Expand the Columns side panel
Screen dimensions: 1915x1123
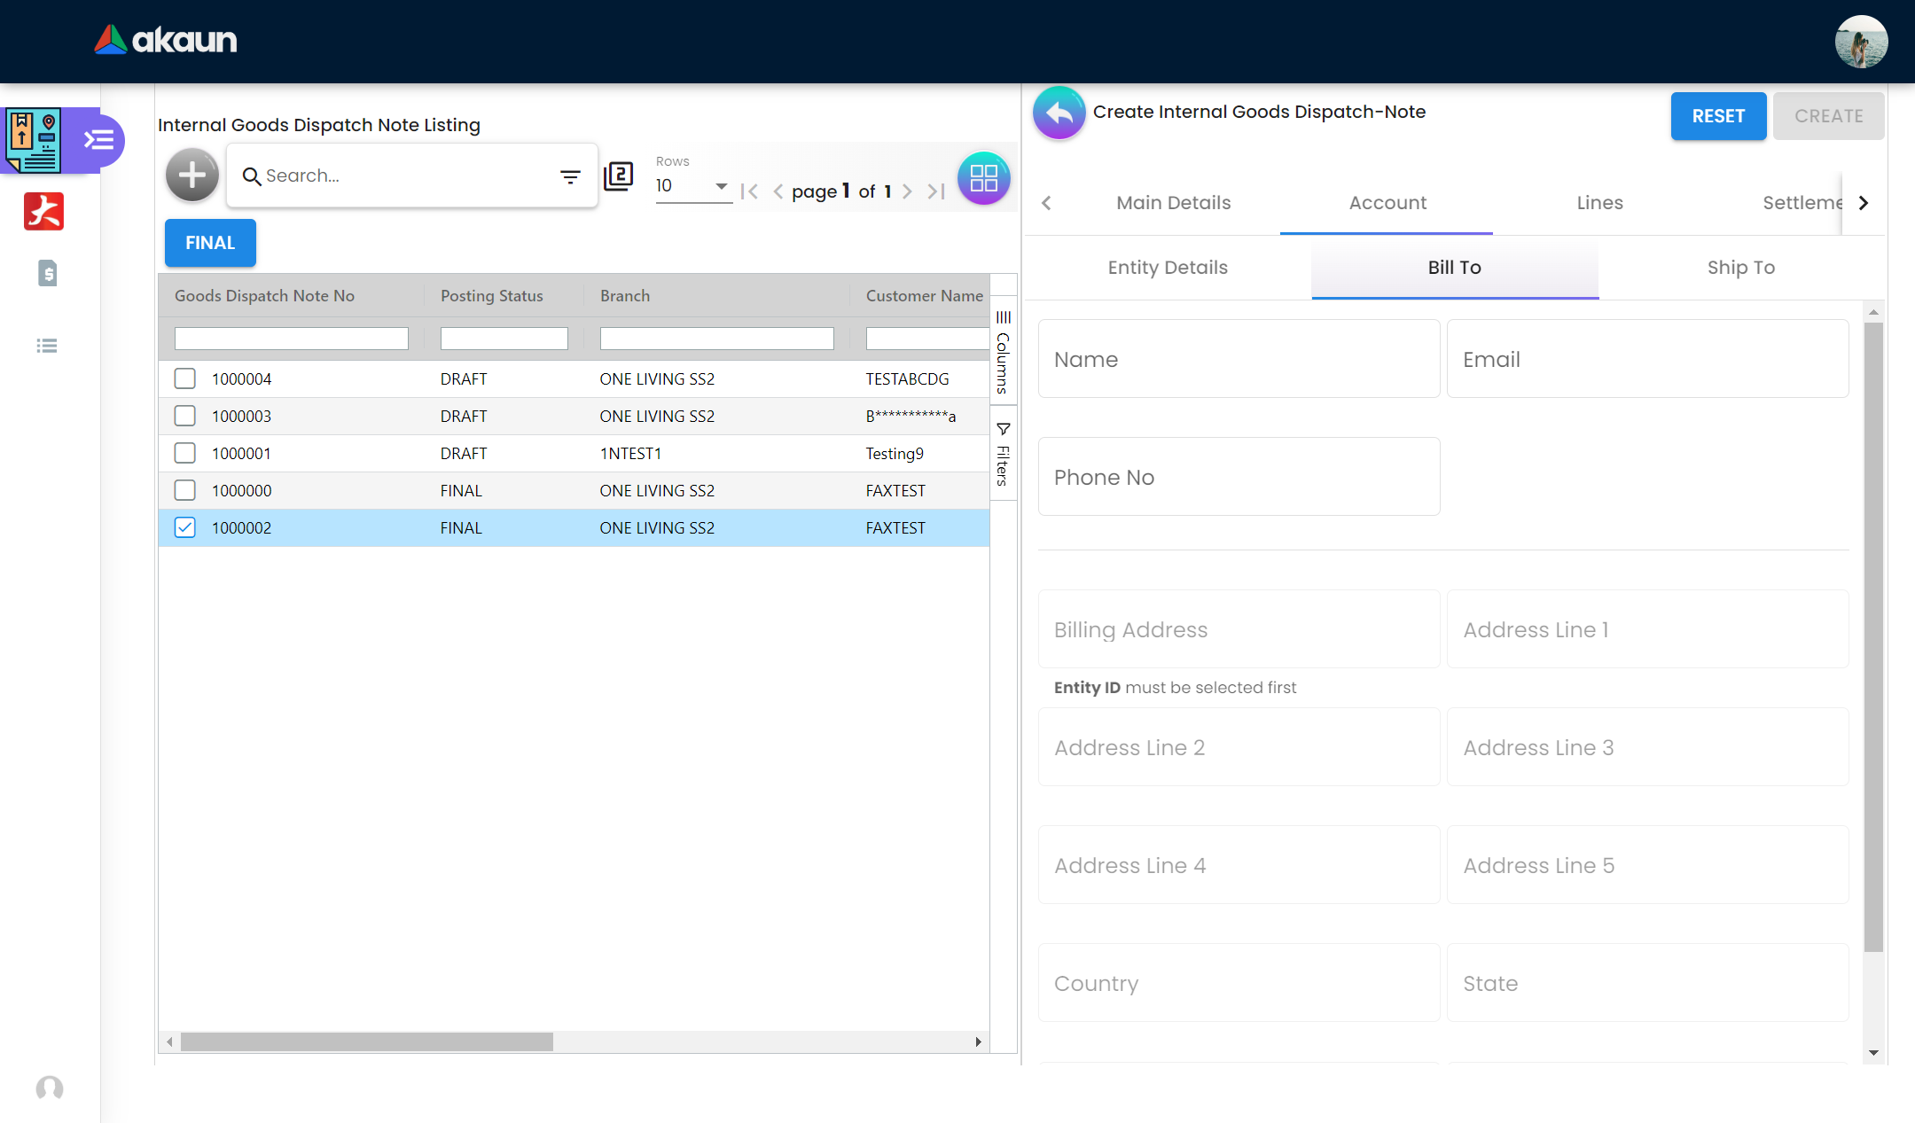[1003, 352]
